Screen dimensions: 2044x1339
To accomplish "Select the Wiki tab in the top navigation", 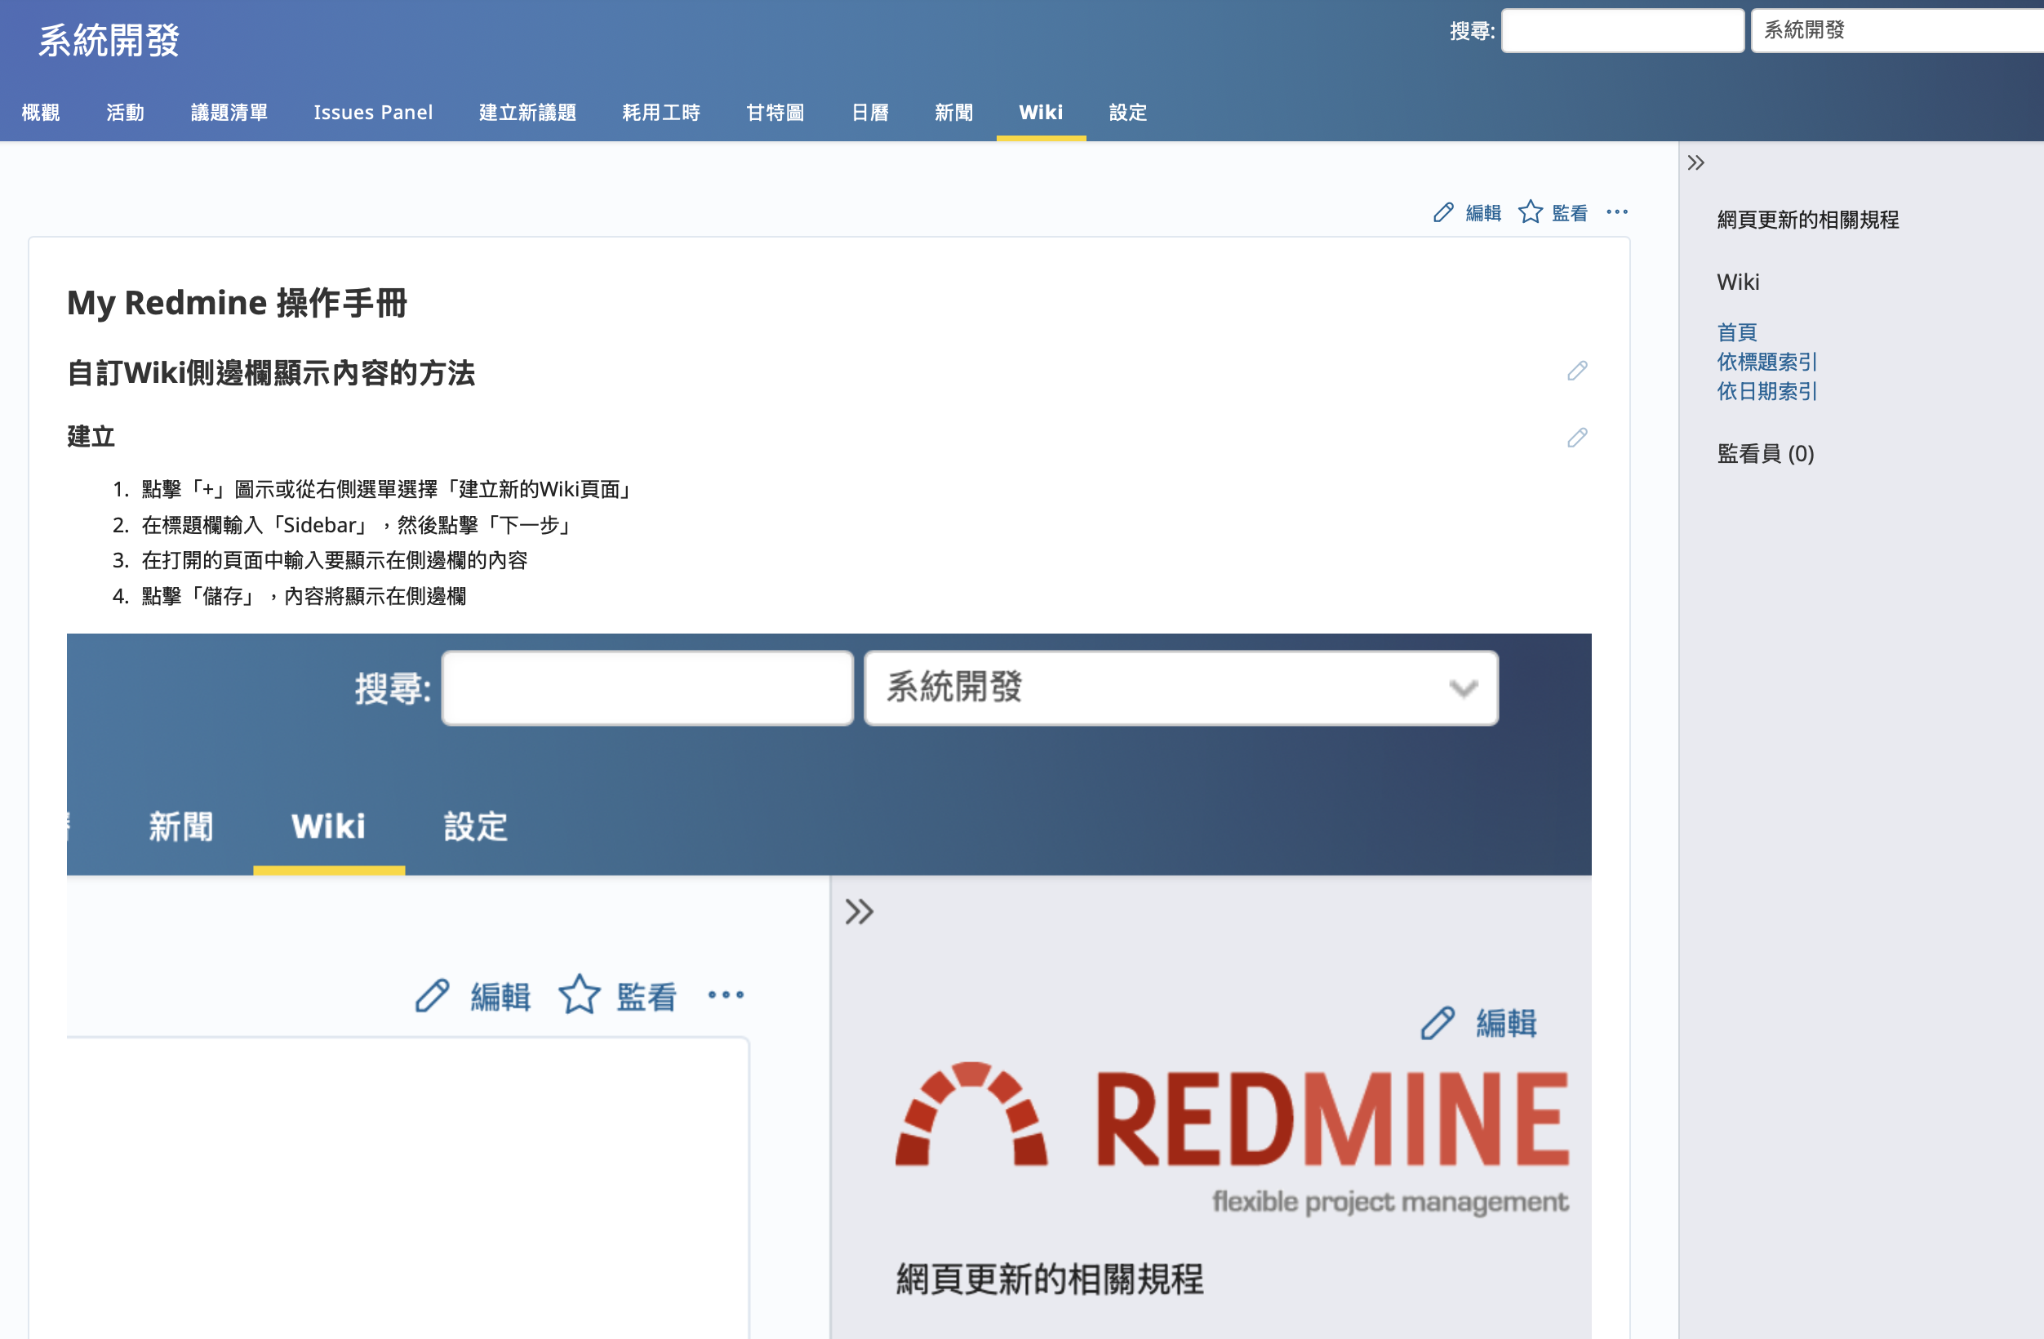I will (x=1040, y=113).
